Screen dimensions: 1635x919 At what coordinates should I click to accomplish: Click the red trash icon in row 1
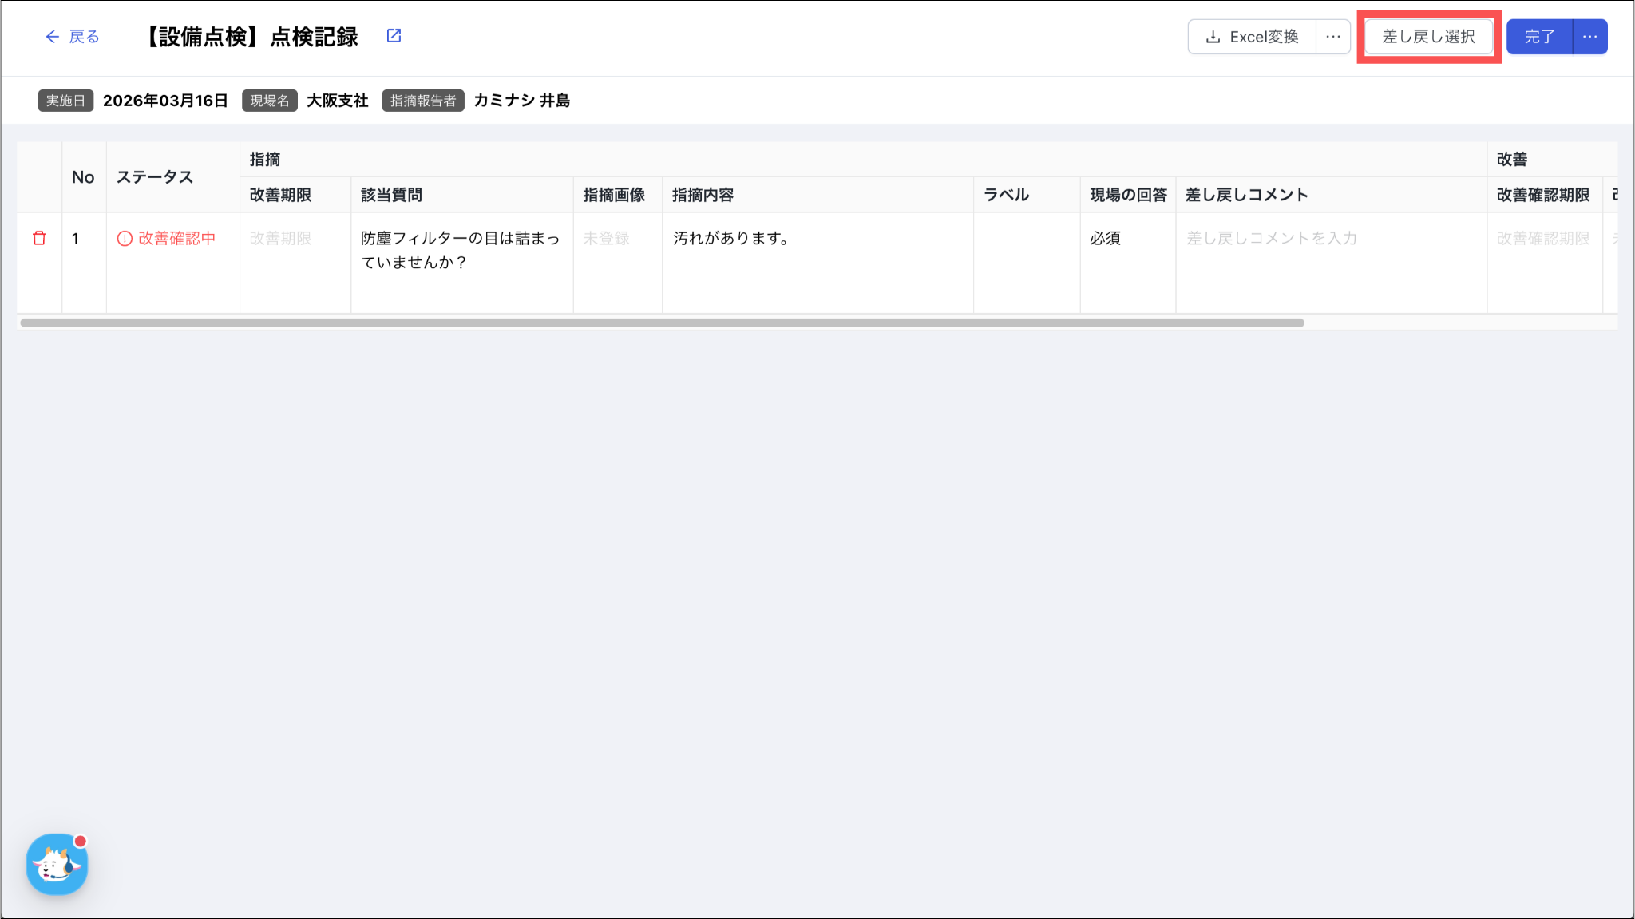pyautogui.click(x=39, y=238)
